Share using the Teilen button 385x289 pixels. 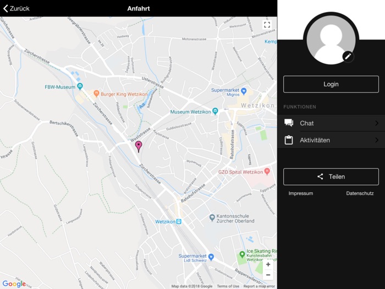pyautogui.click(x=331, y=177)
